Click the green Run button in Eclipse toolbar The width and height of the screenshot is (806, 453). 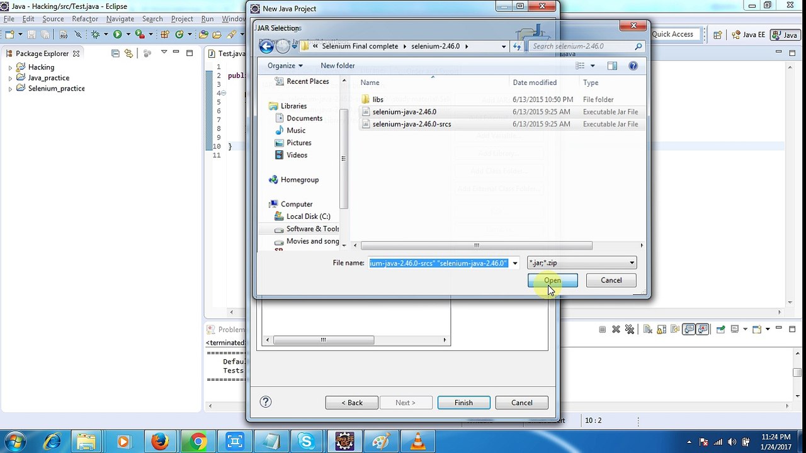(117, 35)
